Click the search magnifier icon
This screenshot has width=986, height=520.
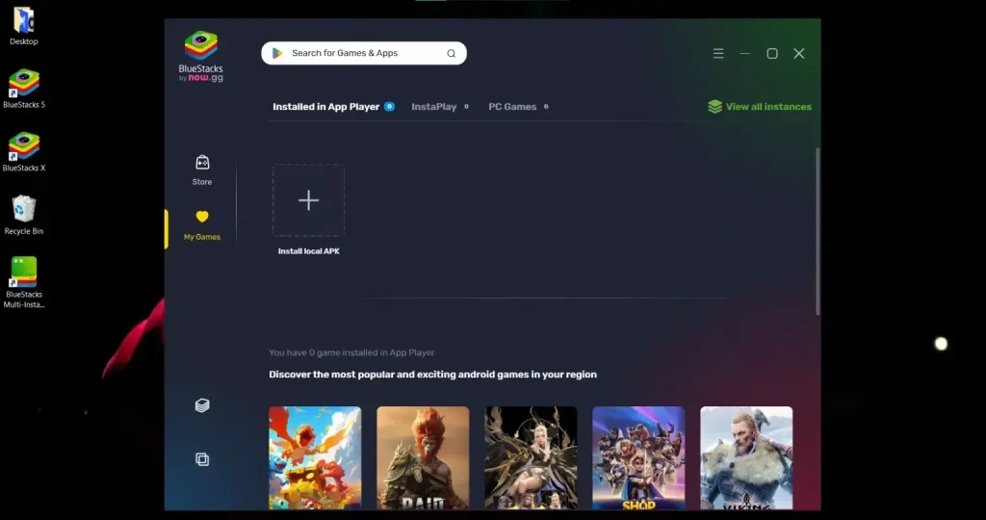[451, 54]
